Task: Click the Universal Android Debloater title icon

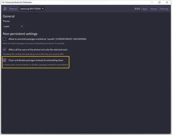Action: tap(3, 2)
